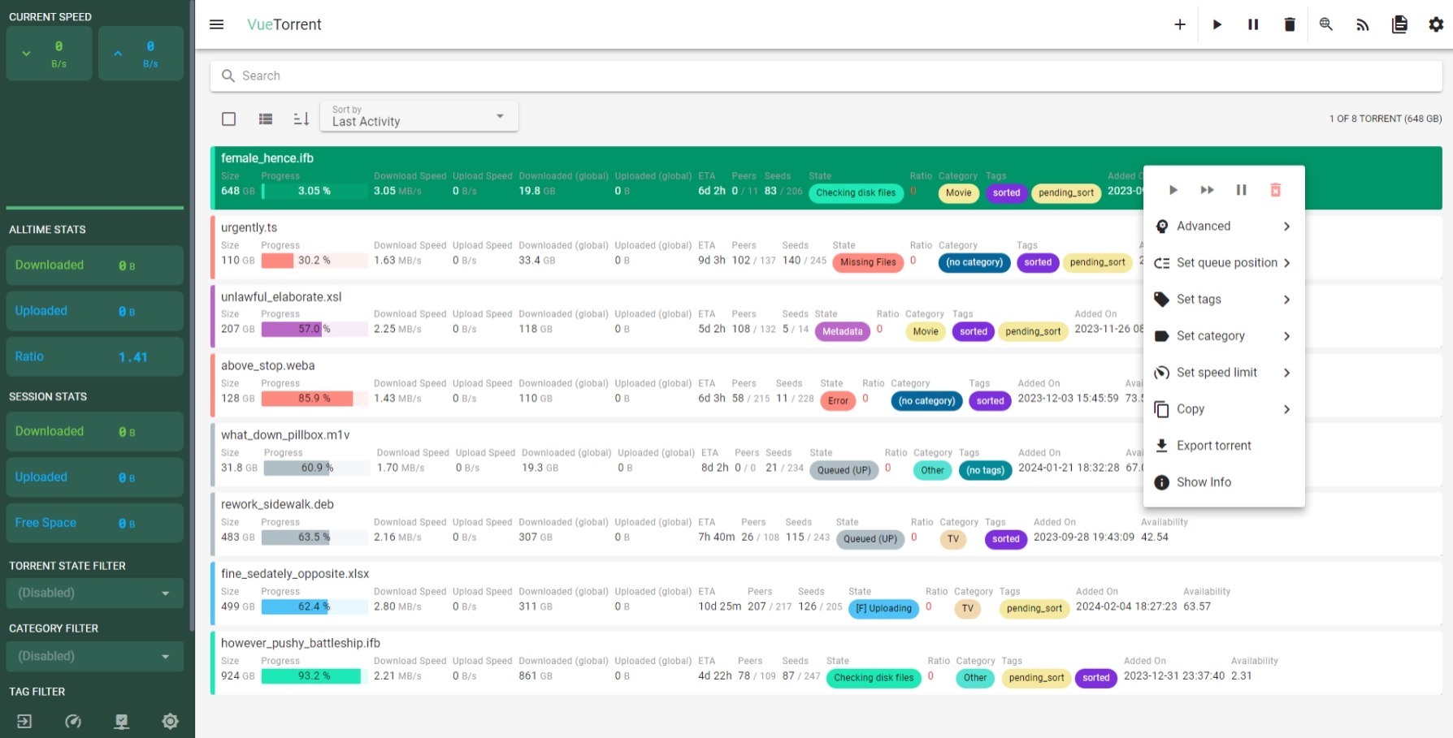Toggle the select-all torrents checkbox
1453x738 pixels.
coord(229,119)
